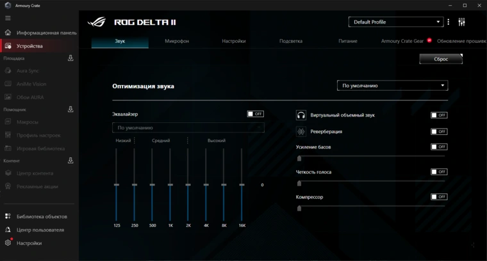Turn on Четкость голоса toggle
487x261 pixels.
click(439, 171)
